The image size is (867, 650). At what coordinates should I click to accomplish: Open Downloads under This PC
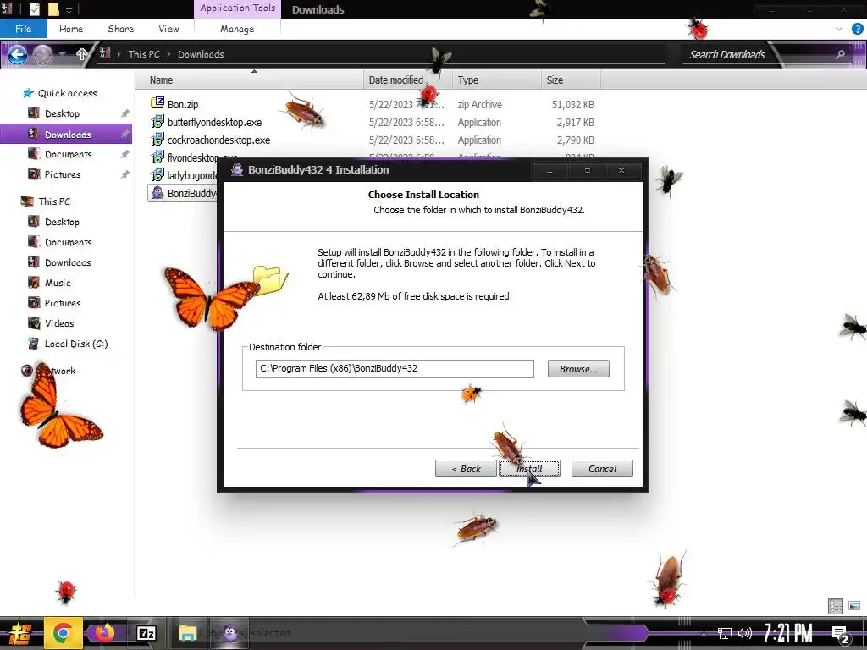pos(68,262)
